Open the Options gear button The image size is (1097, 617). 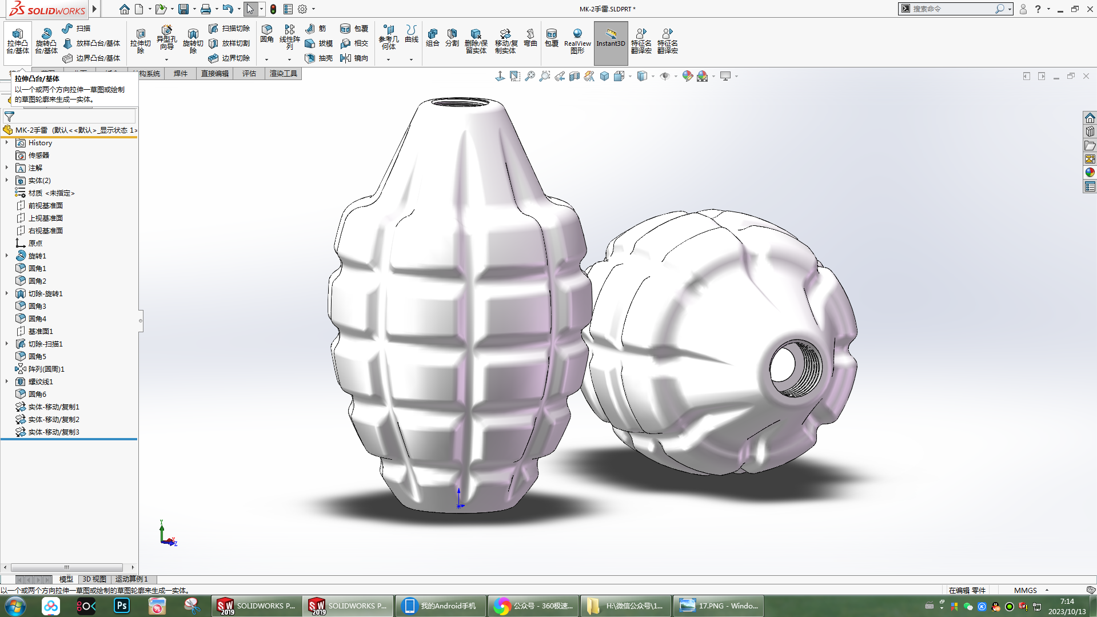click(x=302, y=9)
